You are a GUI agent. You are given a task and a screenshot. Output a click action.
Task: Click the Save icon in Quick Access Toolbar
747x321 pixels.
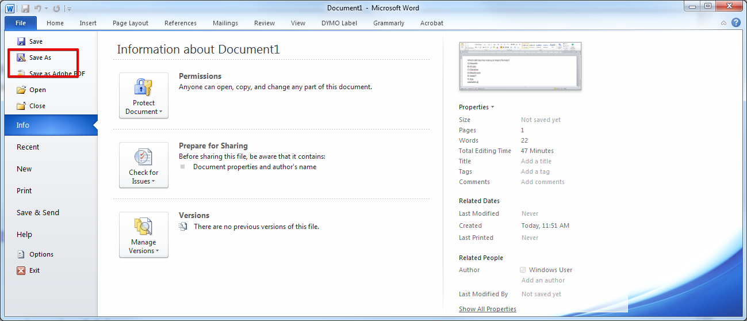tap(25, 9)
